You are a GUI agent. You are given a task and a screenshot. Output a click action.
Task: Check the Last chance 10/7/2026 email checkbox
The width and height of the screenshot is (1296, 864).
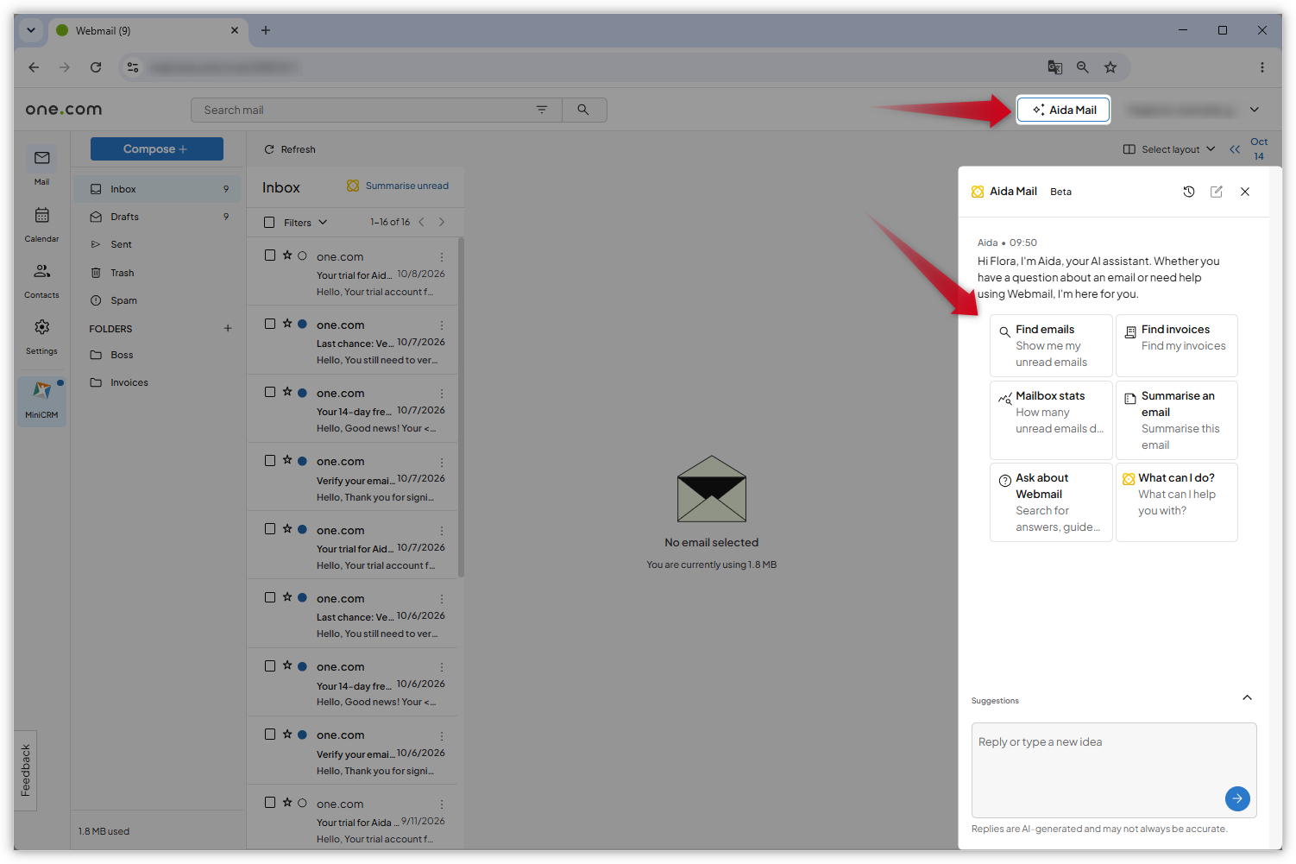click(270, 324)
